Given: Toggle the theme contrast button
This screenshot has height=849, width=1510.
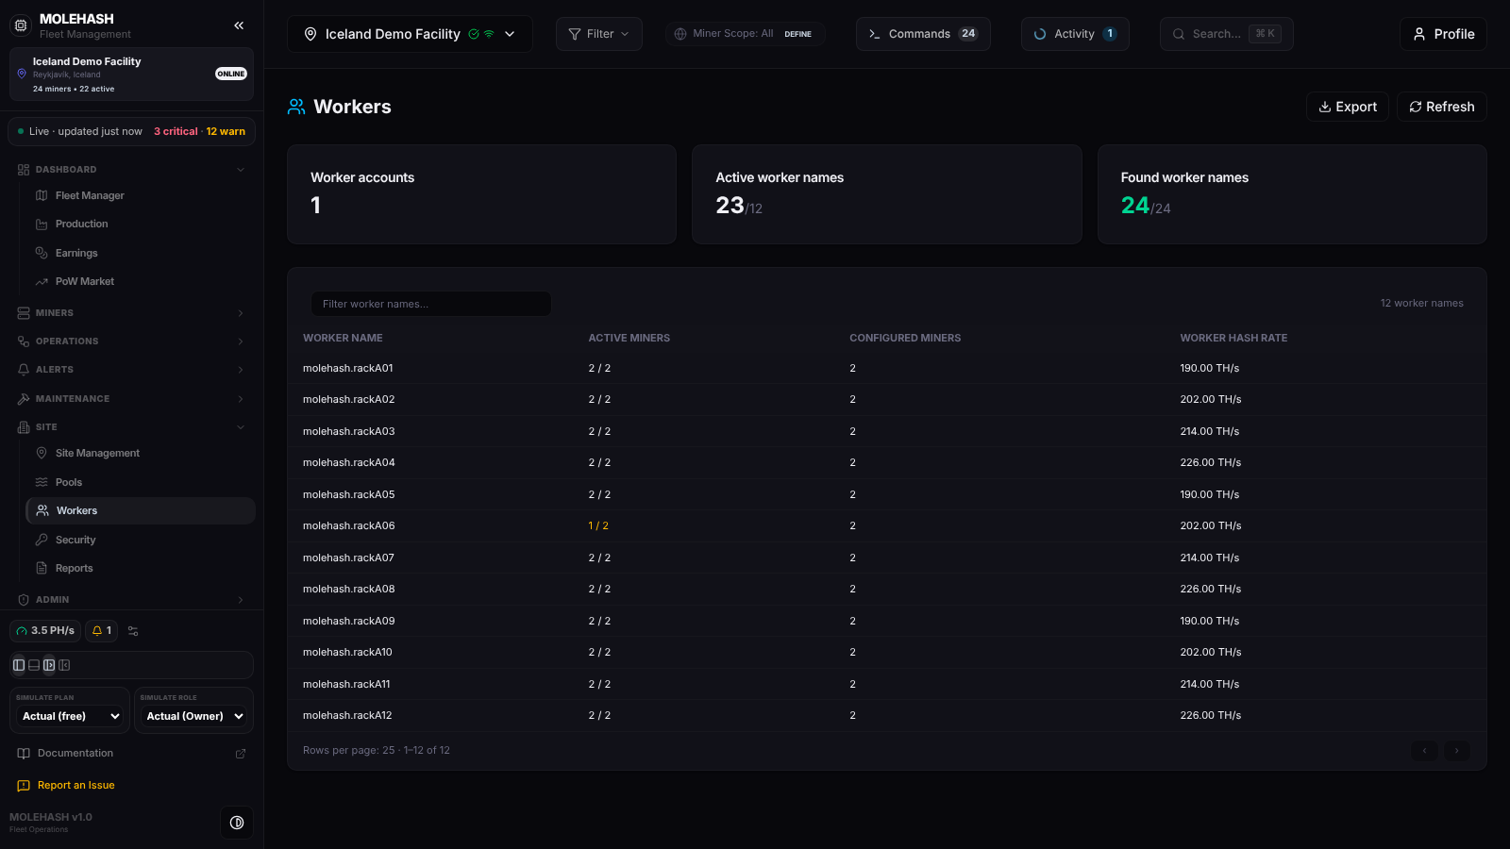Looking at the screenshot, I should tap(237, 823).
